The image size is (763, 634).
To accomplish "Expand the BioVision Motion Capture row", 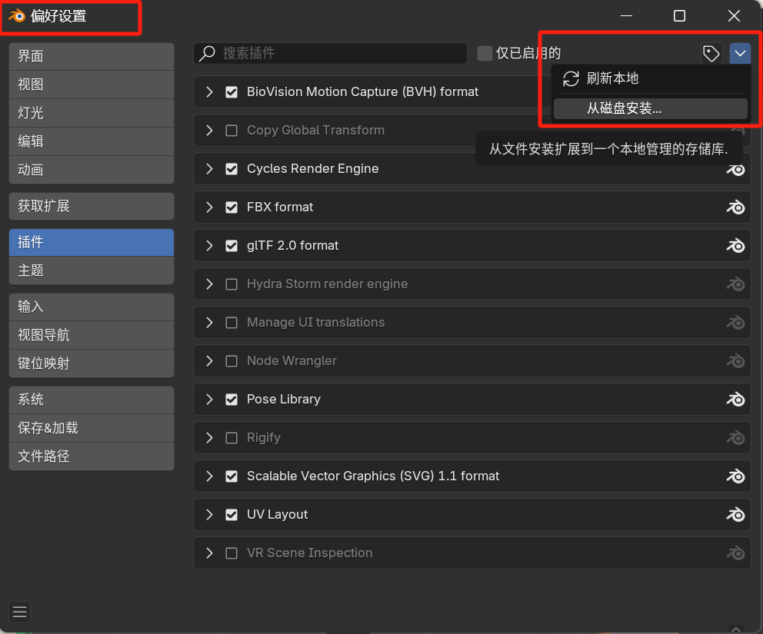I will (x=209, y=92).
